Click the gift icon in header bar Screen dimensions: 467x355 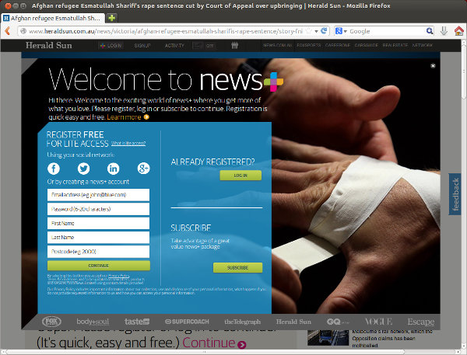(235, 45)
